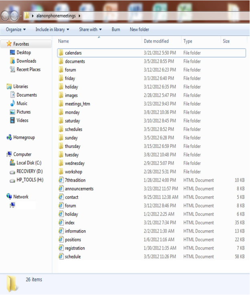
Task: Click the Downloads folder icon in sidebar
Action: tap(12, 61)
